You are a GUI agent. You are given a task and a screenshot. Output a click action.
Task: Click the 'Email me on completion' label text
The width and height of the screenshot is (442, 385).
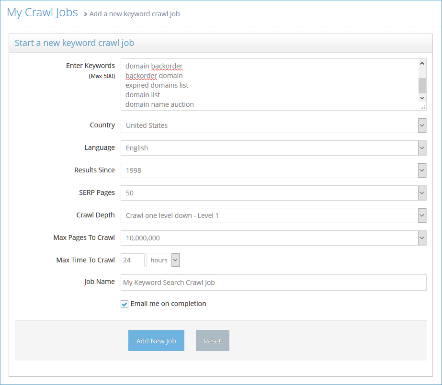168,304
